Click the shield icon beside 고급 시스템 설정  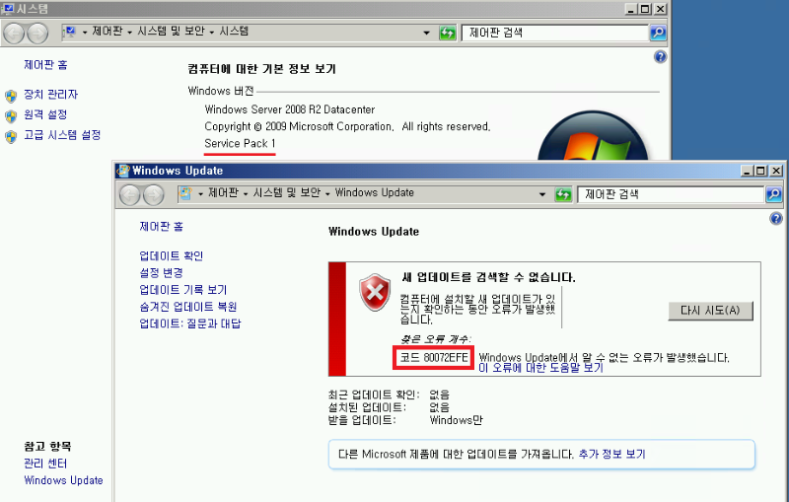tap(11, 136)
